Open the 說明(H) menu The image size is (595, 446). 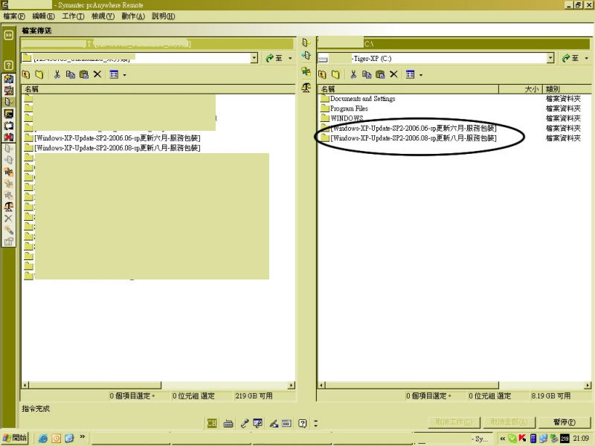163,16
